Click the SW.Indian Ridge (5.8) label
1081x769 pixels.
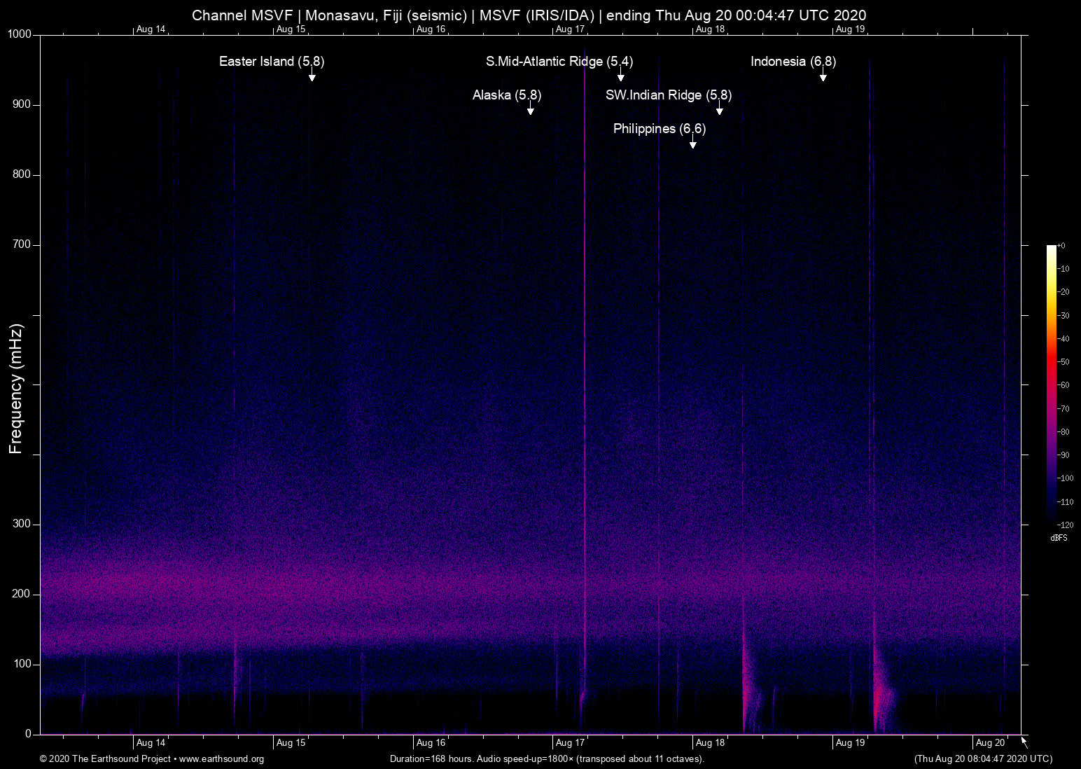669,95
